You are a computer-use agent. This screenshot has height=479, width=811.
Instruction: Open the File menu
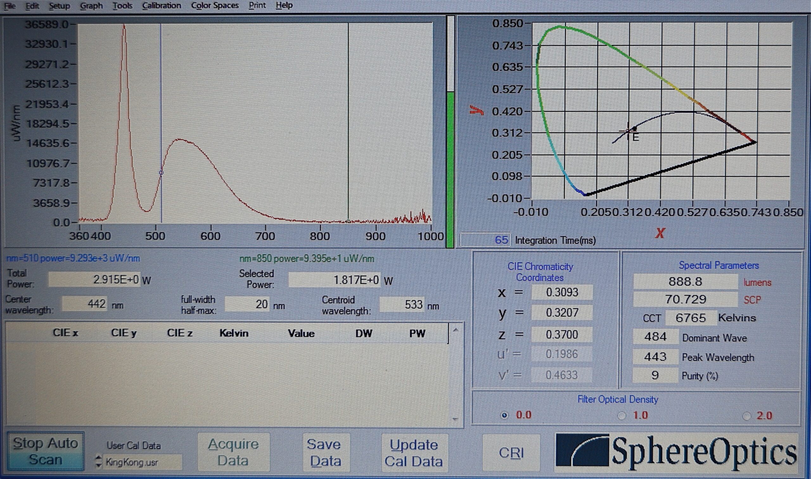coord(10,6)
